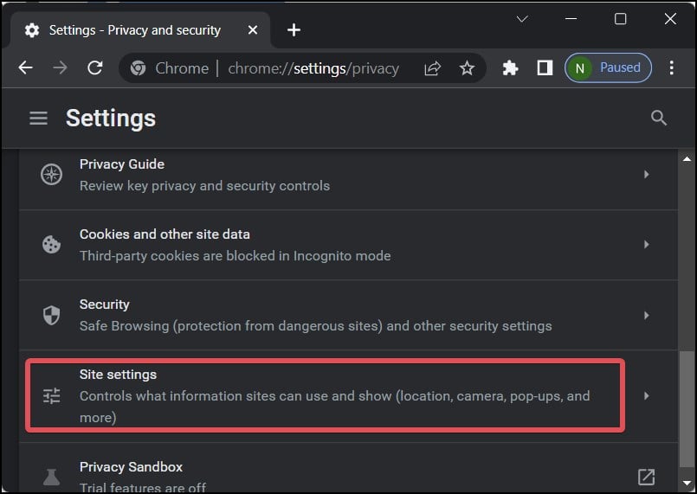Click 'Review key privacy and security controls' text
Image resolution: width=697 pixels, height=494 pixels.
(204, 186)
